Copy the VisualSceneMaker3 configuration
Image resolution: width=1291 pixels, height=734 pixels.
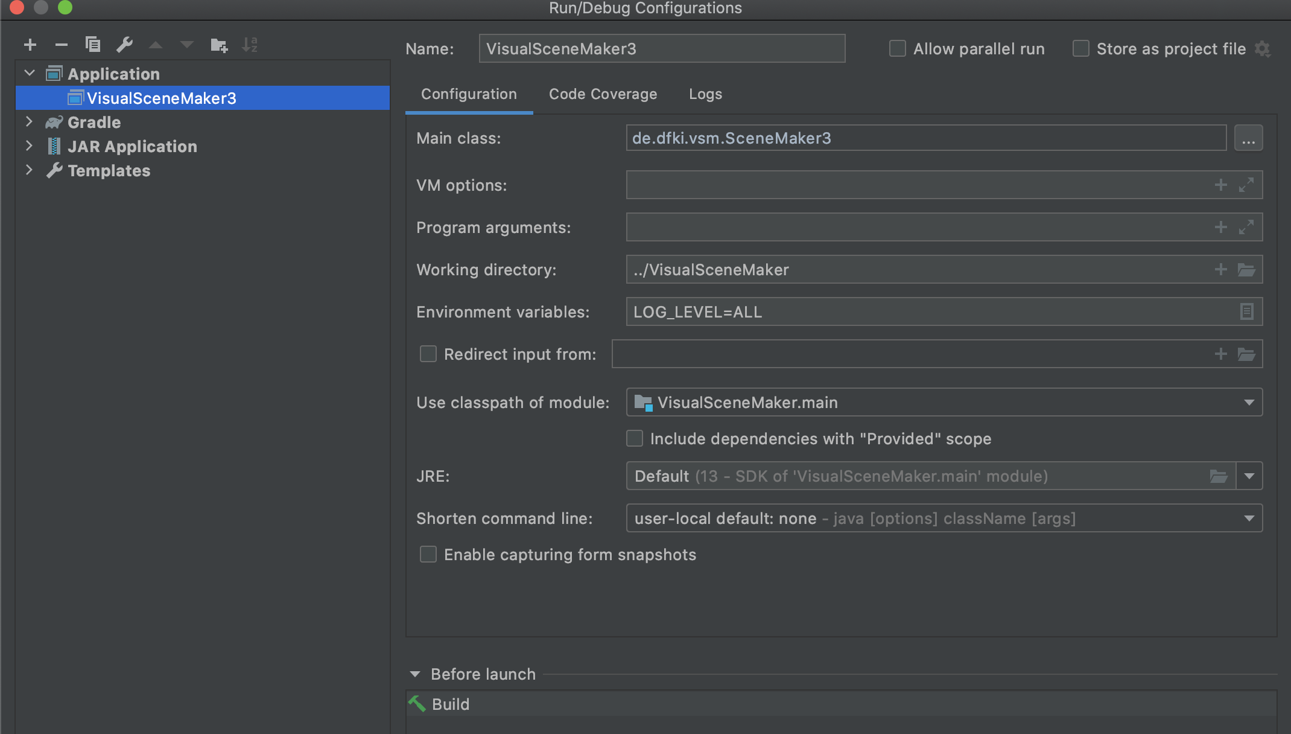click(92, 44)
